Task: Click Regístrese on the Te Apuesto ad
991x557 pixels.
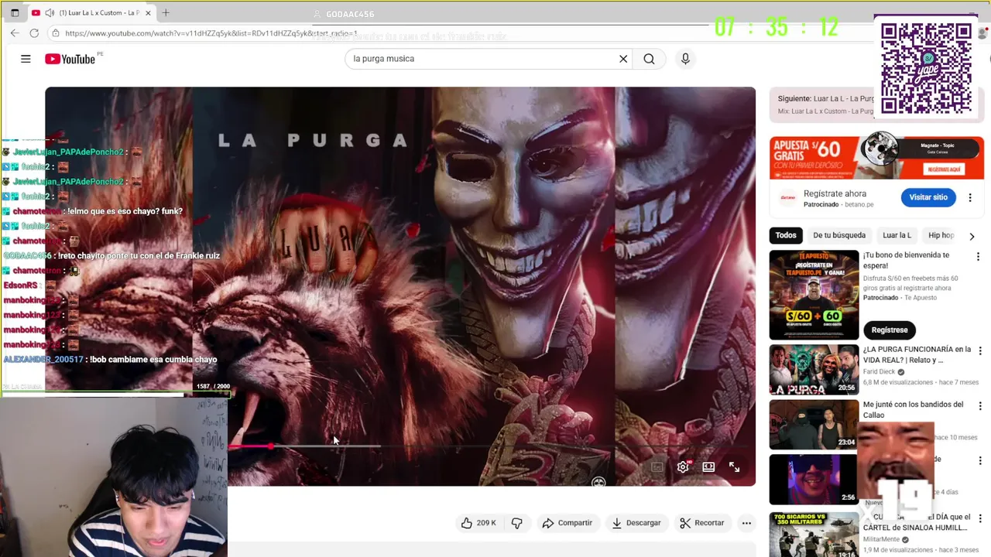Action: click(890, 330)
